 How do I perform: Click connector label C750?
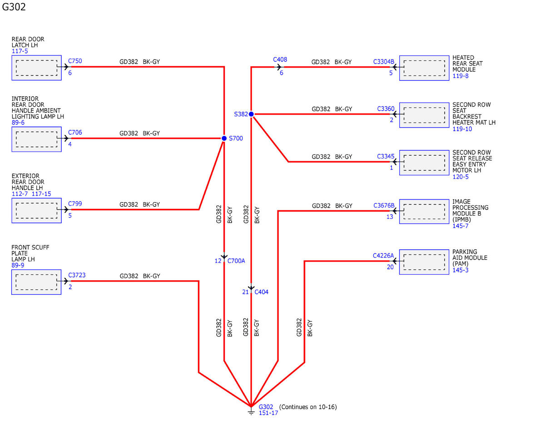[75, 61]
